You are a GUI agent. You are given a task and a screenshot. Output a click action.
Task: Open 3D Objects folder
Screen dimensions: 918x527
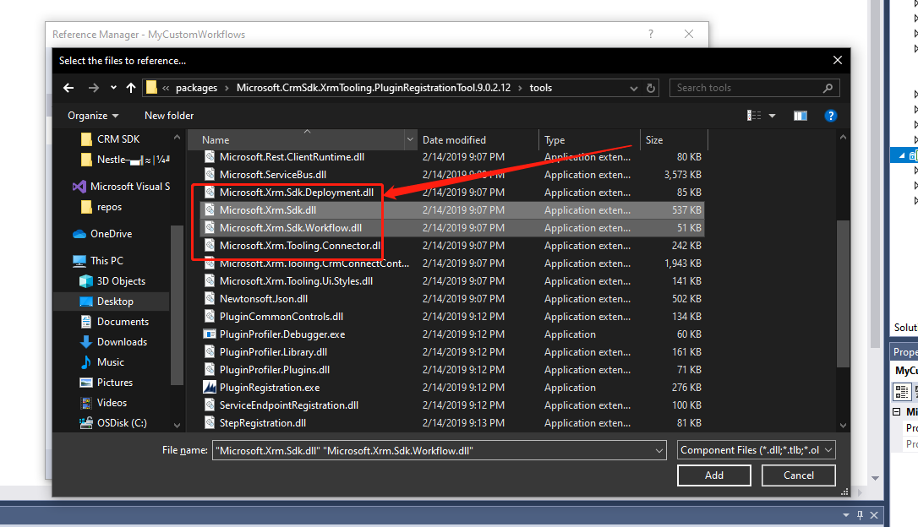pyautogui.click(x=113, y=281)
